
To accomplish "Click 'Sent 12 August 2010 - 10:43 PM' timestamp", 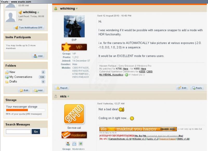I will (x=114, y=16).
